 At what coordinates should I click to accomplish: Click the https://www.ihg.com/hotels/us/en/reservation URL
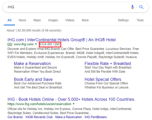click(x=39, y=104)
